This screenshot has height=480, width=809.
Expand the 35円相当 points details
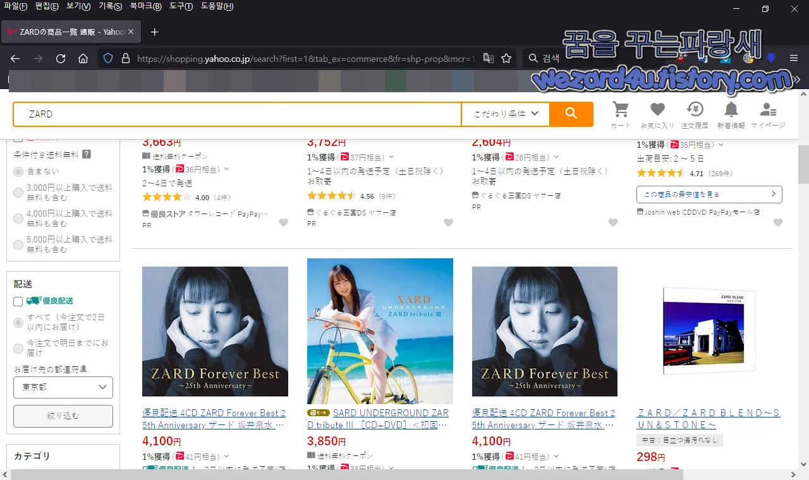[x=721, y=145]
